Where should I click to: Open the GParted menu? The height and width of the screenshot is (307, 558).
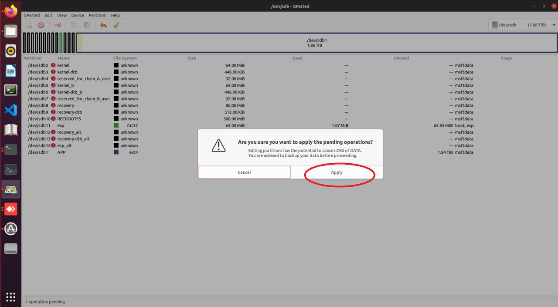[x=31, y=15]
